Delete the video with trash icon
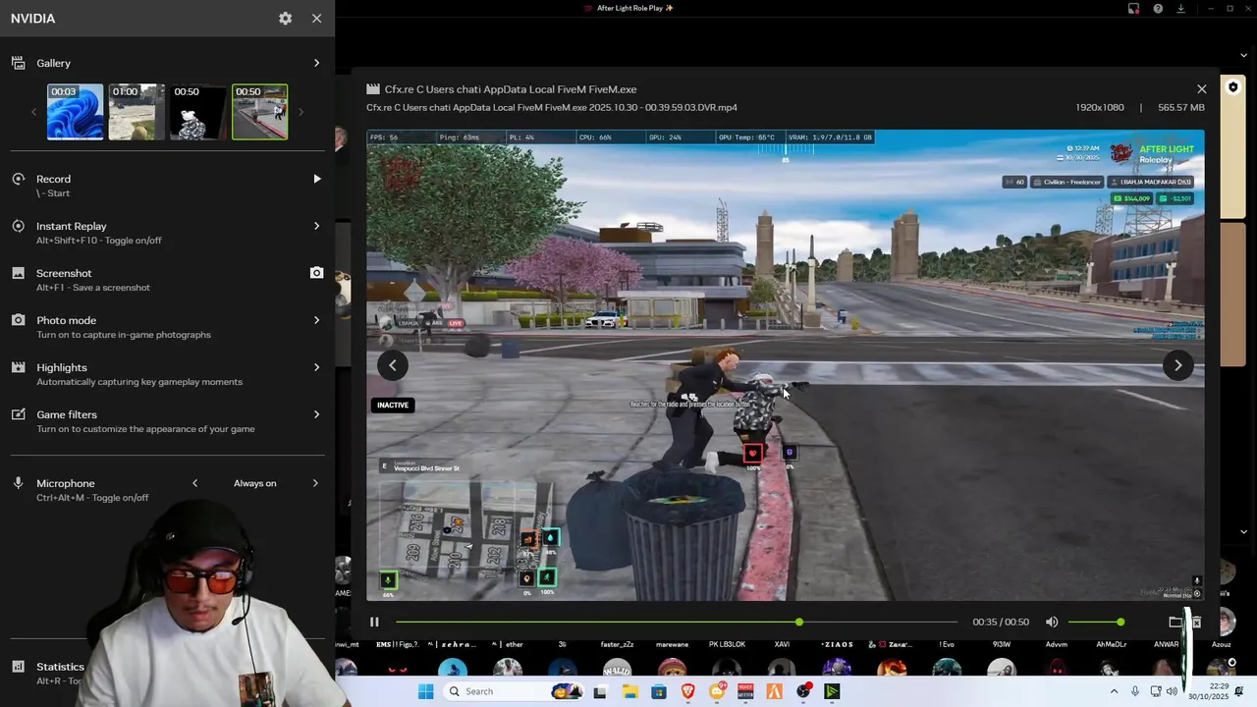Image resolution: width=1257 pixels, height=707 pixels. point(1196,622)
